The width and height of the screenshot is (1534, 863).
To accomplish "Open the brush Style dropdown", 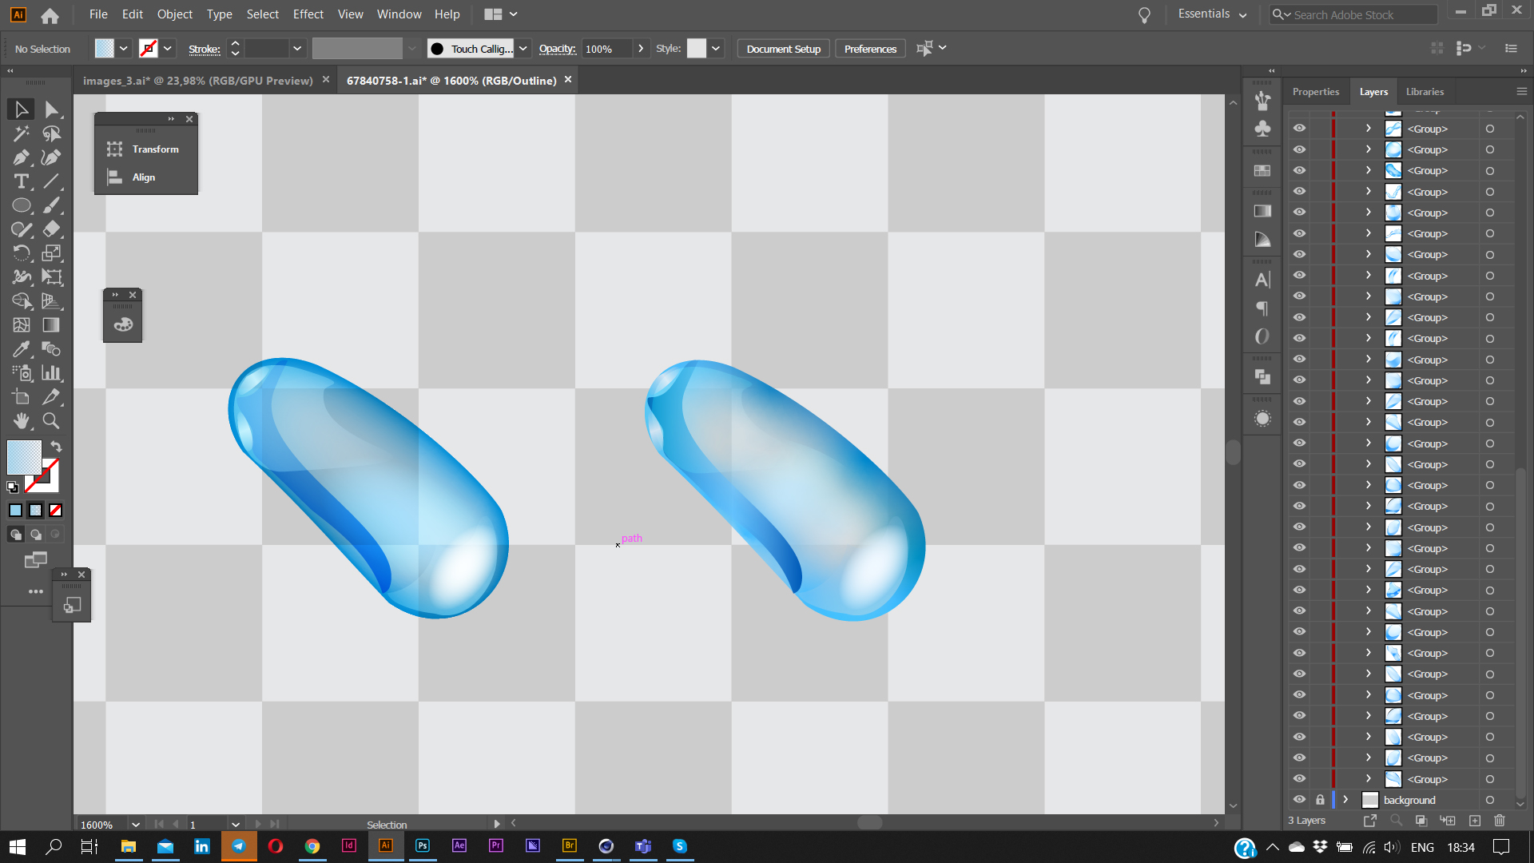I will click(x=715, y=48).
